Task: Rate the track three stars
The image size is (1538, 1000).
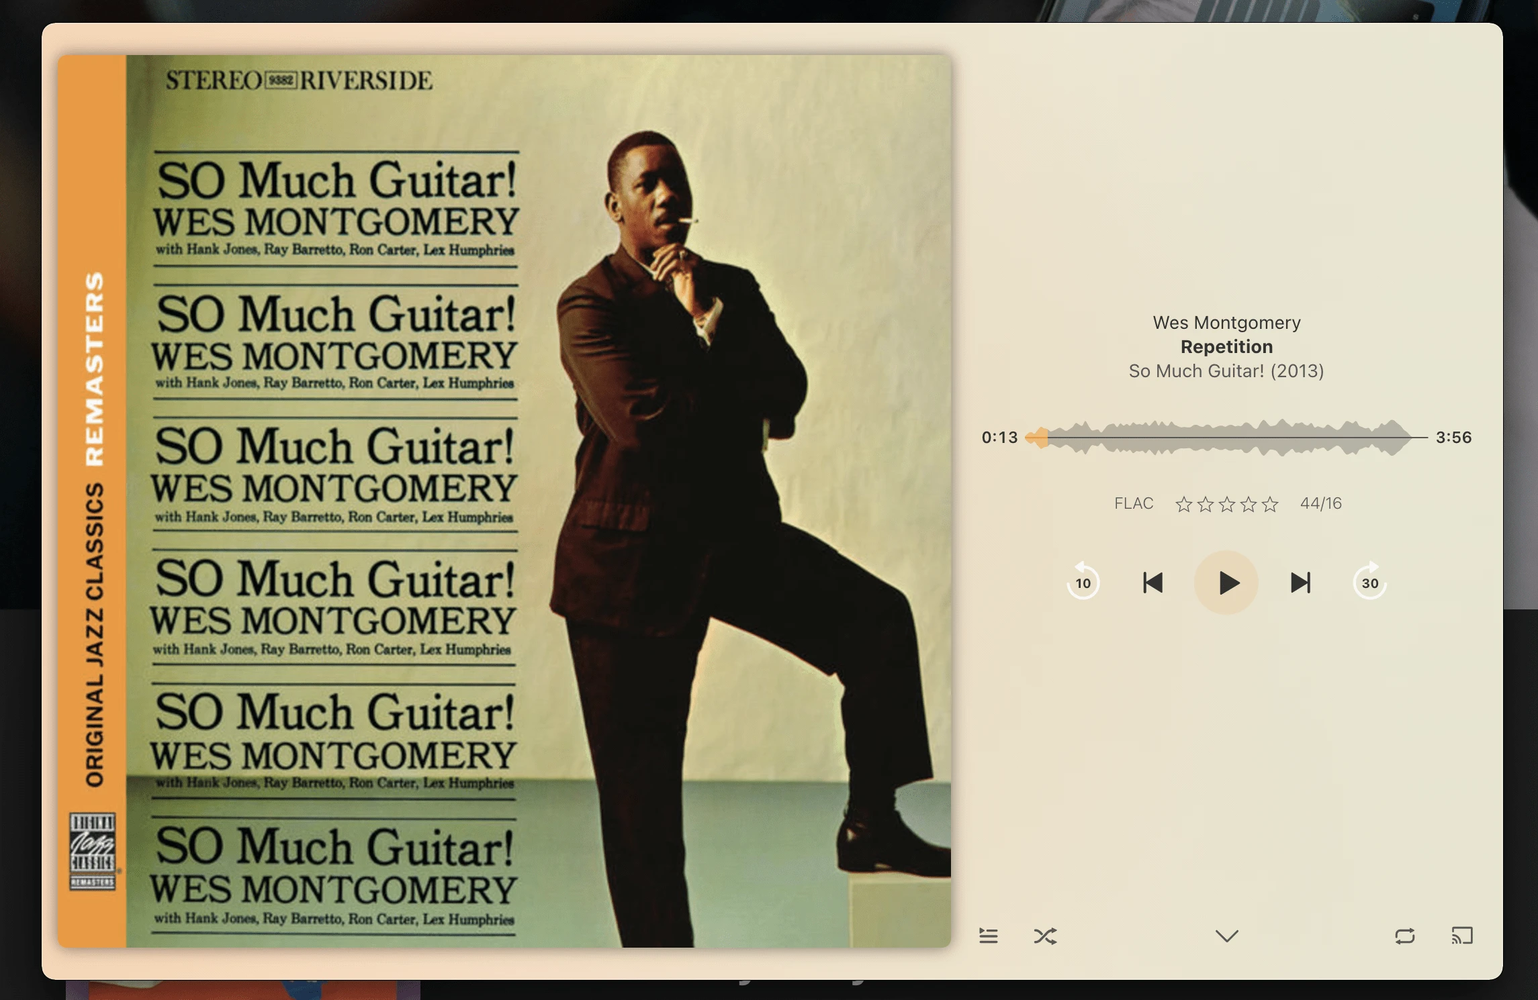Action: click(1227, 504)
